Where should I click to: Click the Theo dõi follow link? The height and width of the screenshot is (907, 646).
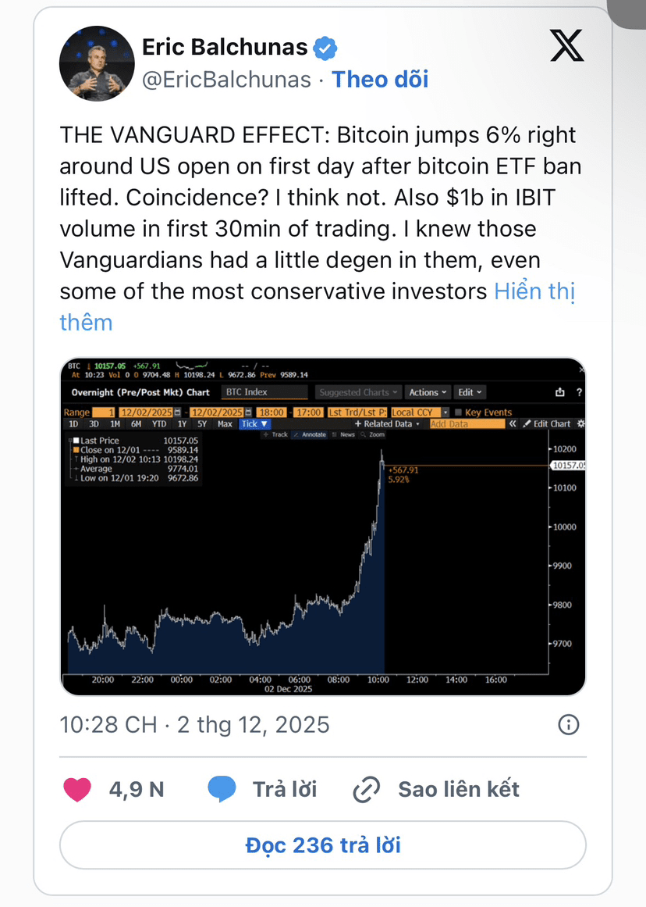pyautogui.click(x=380, y=79)
